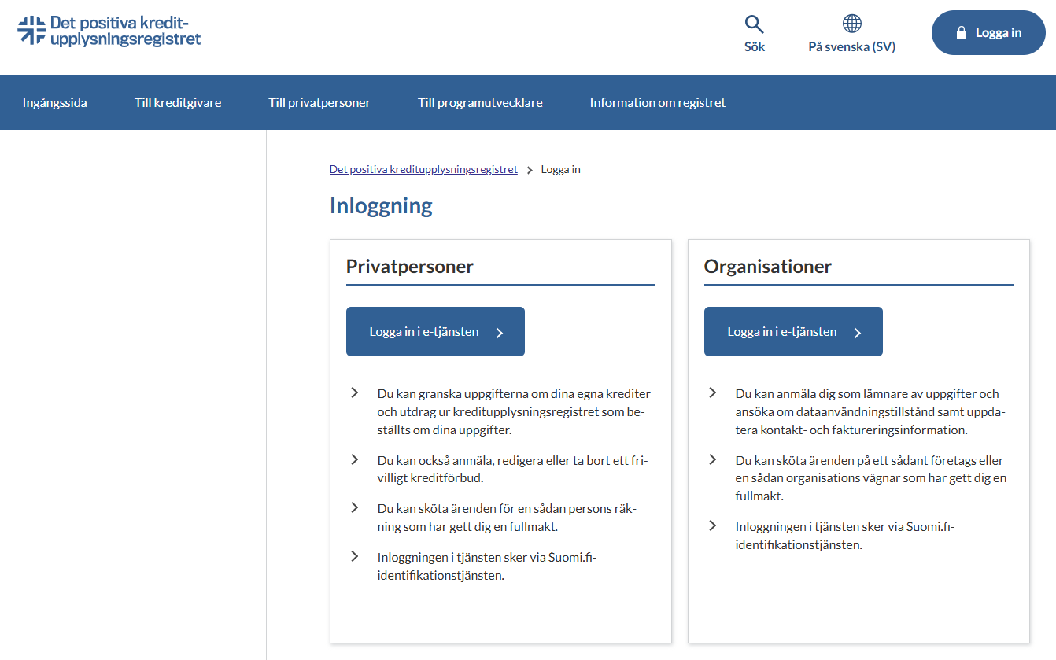Open the På svenska (SV) language selector
Screen dimensions: 1056x660
tap(851, 46)
